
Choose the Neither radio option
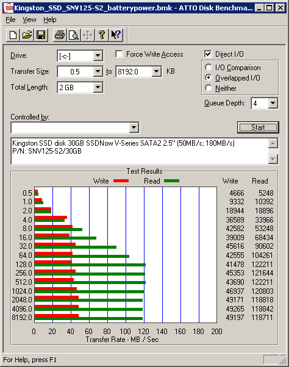[209, 88]
